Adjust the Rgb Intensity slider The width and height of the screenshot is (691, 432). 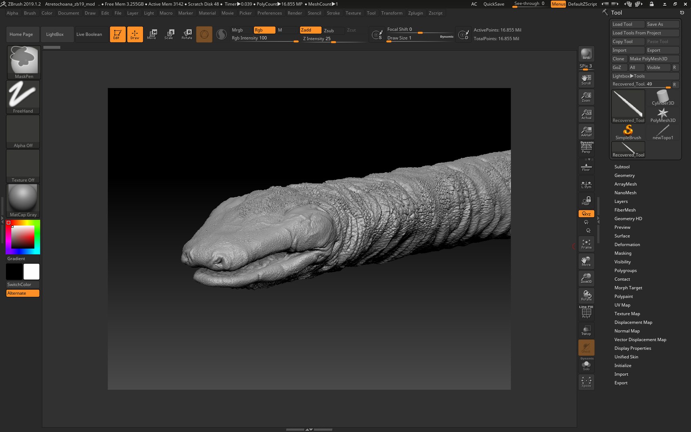(265, 38)
